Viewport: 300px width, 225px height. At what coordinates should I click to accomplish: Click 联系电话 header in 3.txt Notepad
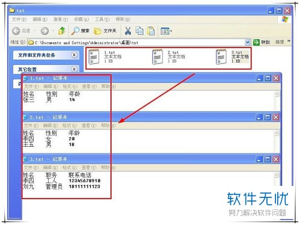pos(80,175)
